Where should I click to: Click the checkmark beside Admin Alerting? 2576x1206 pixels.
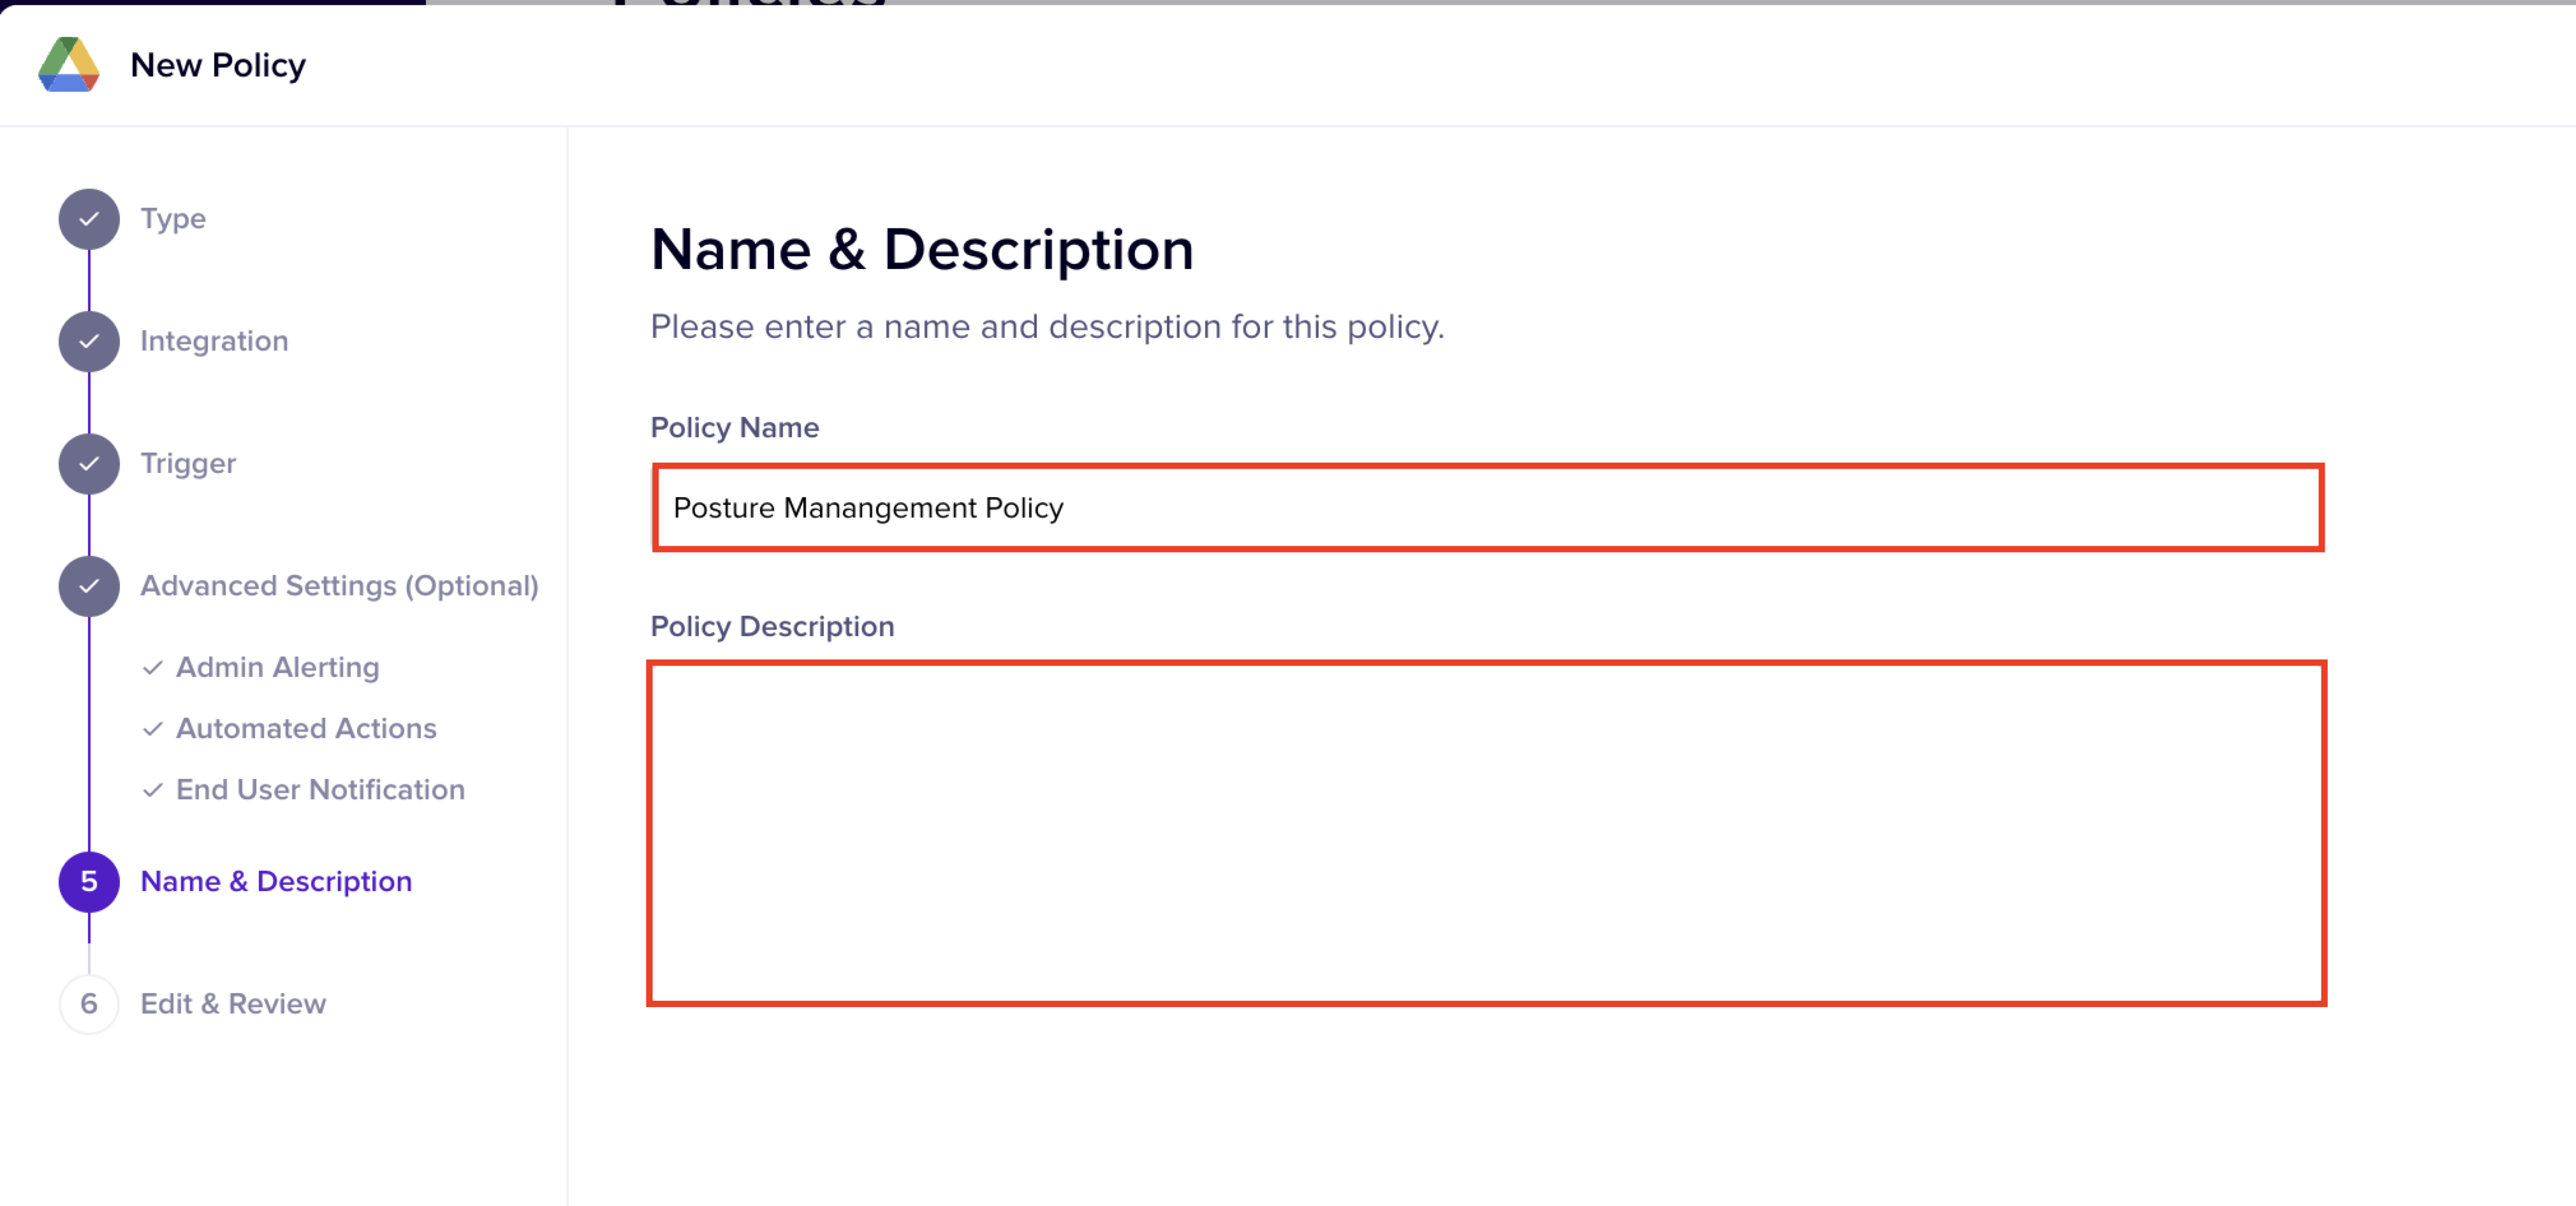[x=152, y=667]
